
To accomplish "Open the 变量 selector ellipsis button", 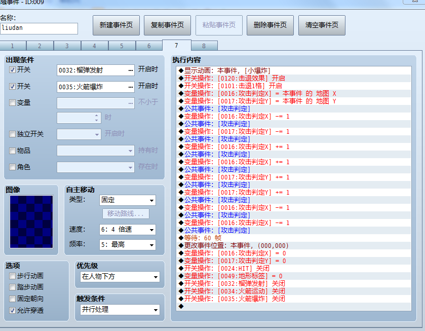I will tap(131, 103).
